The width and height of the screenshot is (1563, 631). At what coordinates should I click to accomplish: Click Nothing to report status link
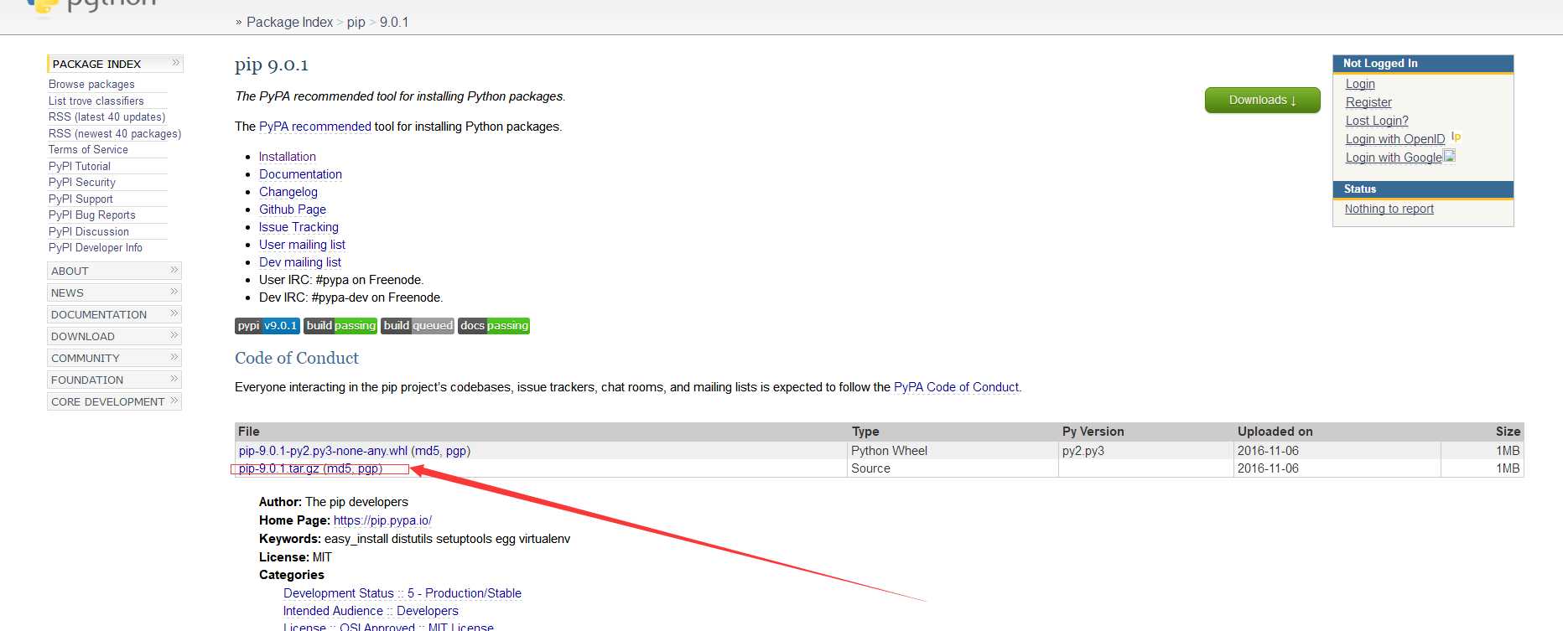point(1389,209)
